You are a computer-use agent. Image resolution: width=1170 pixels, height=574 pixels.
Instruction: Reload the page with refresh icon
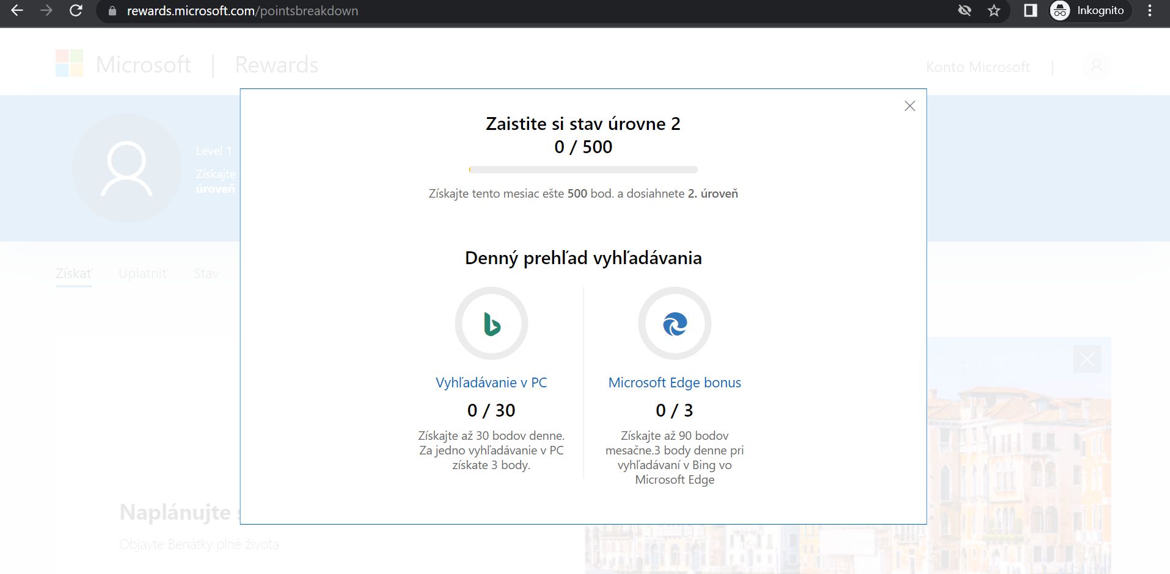coord(76,10)
